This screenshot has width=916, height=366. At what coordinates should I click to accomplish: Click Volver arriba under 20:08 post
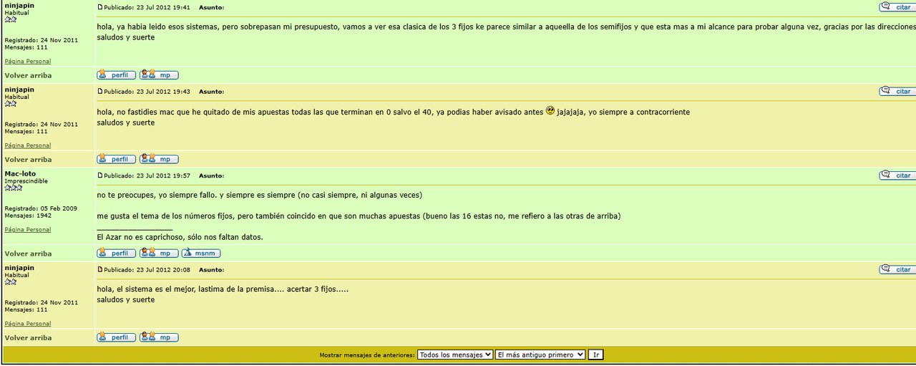click(28, 337)
